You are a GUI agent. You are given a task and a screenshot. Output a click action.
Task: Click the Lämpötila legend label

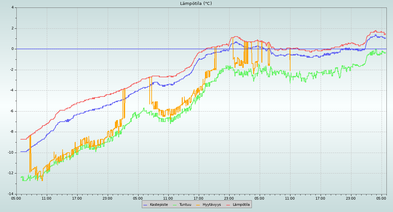click(241, 204)
